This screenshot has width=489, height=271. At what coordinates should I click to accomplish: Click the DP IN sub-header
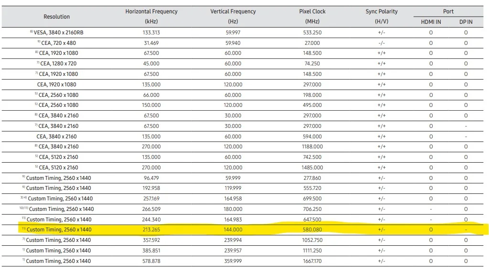click(466, 22)
